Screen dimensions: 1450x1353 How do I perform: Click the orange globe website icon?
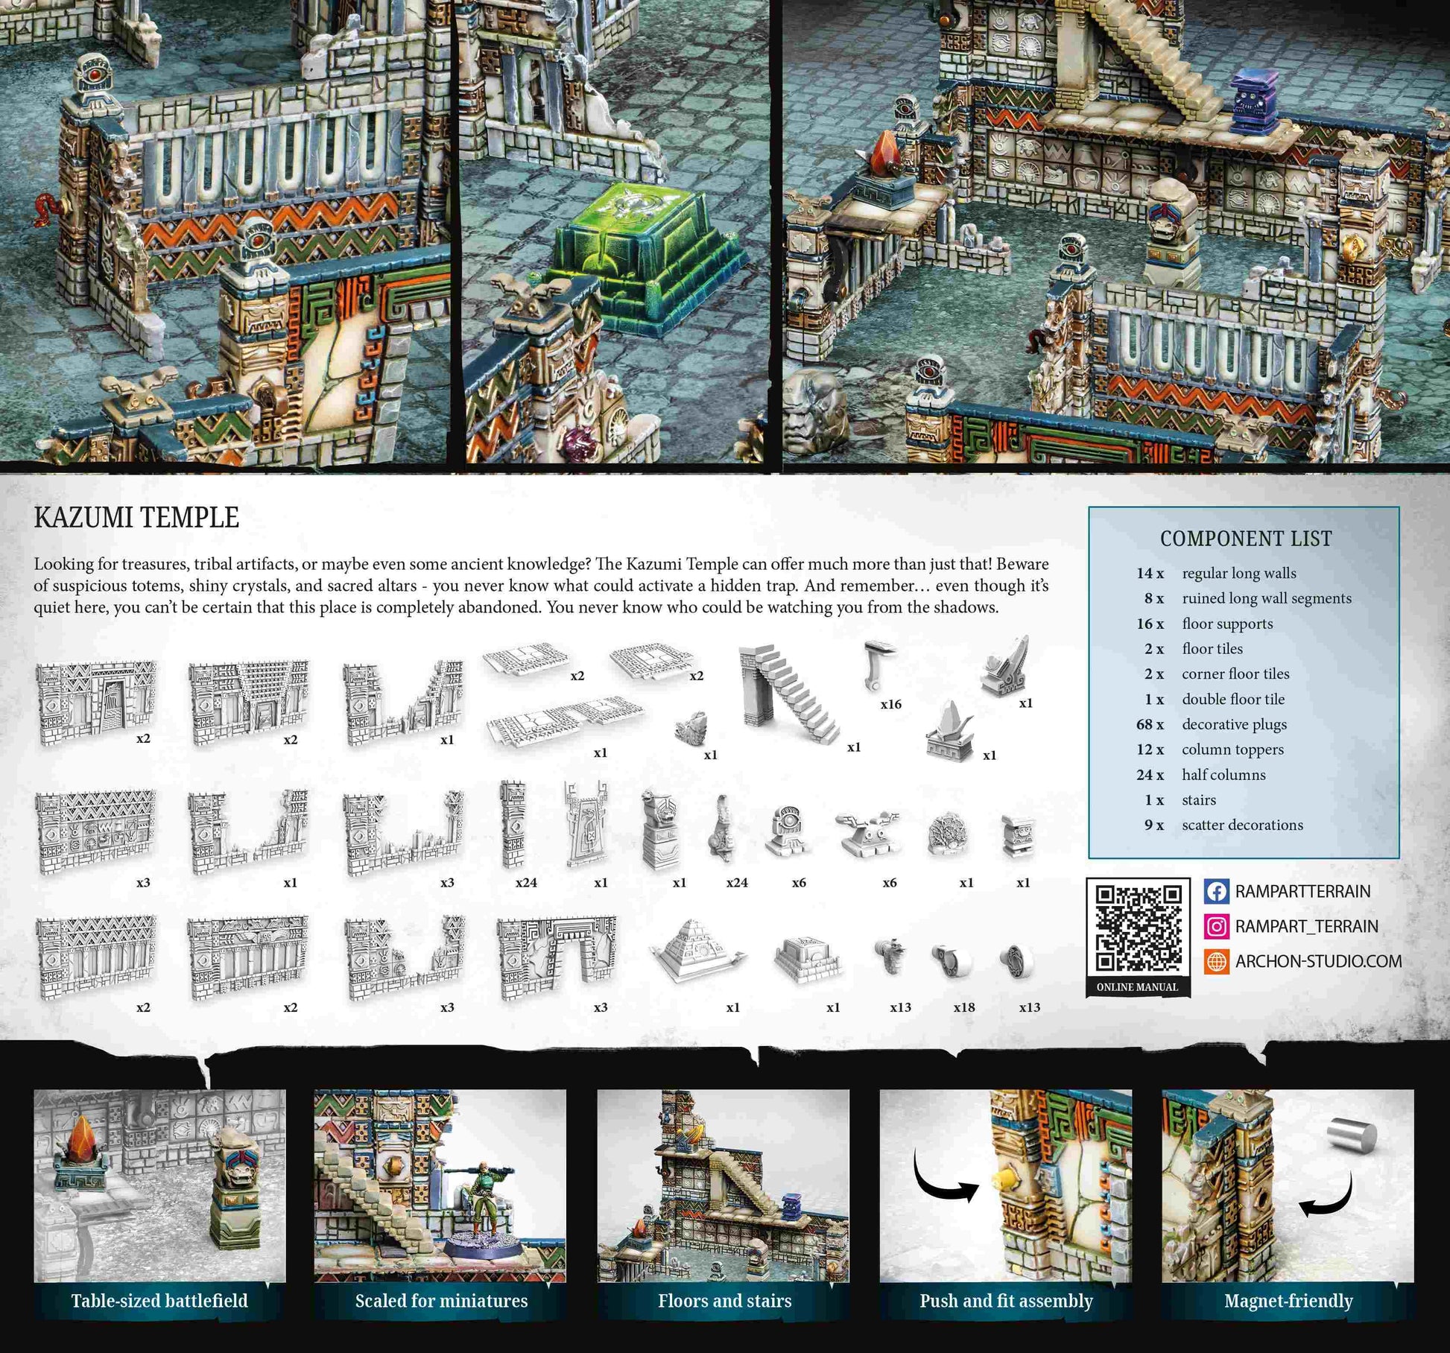coord(1216,961)
